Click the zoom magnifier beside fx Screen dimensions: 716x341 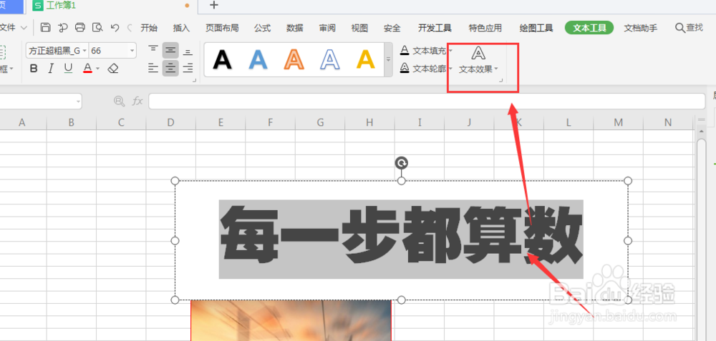(x=119, y=102)
